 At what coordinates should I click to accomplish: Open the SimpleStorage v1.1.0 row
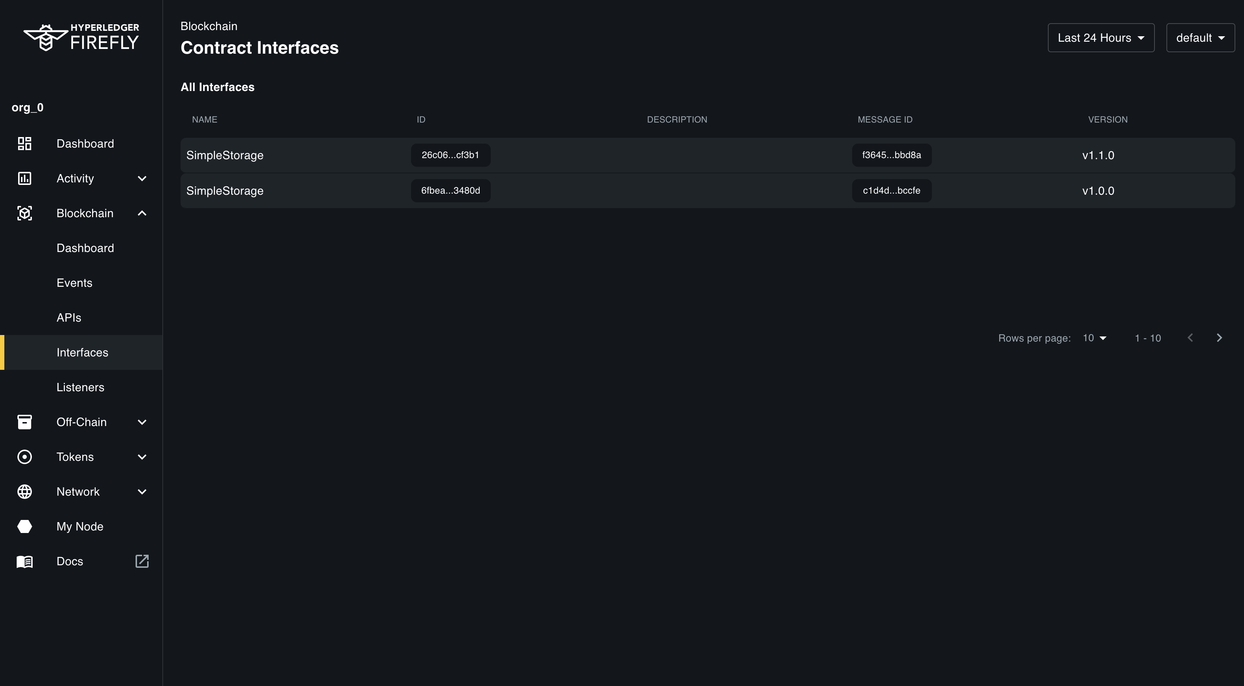tap(708, 155)
